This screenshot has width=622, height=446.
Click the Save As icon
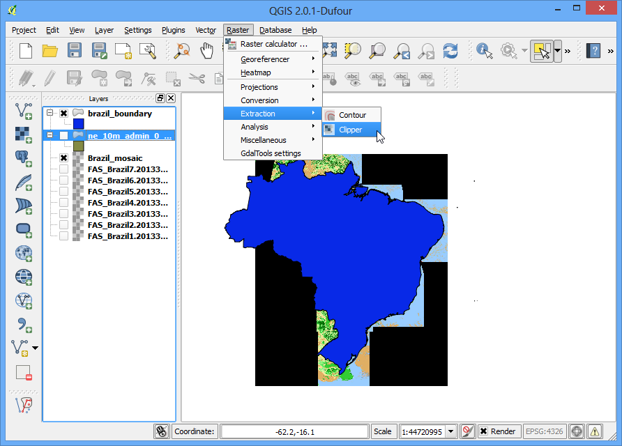pyautogui.click(x=99, y=51)
